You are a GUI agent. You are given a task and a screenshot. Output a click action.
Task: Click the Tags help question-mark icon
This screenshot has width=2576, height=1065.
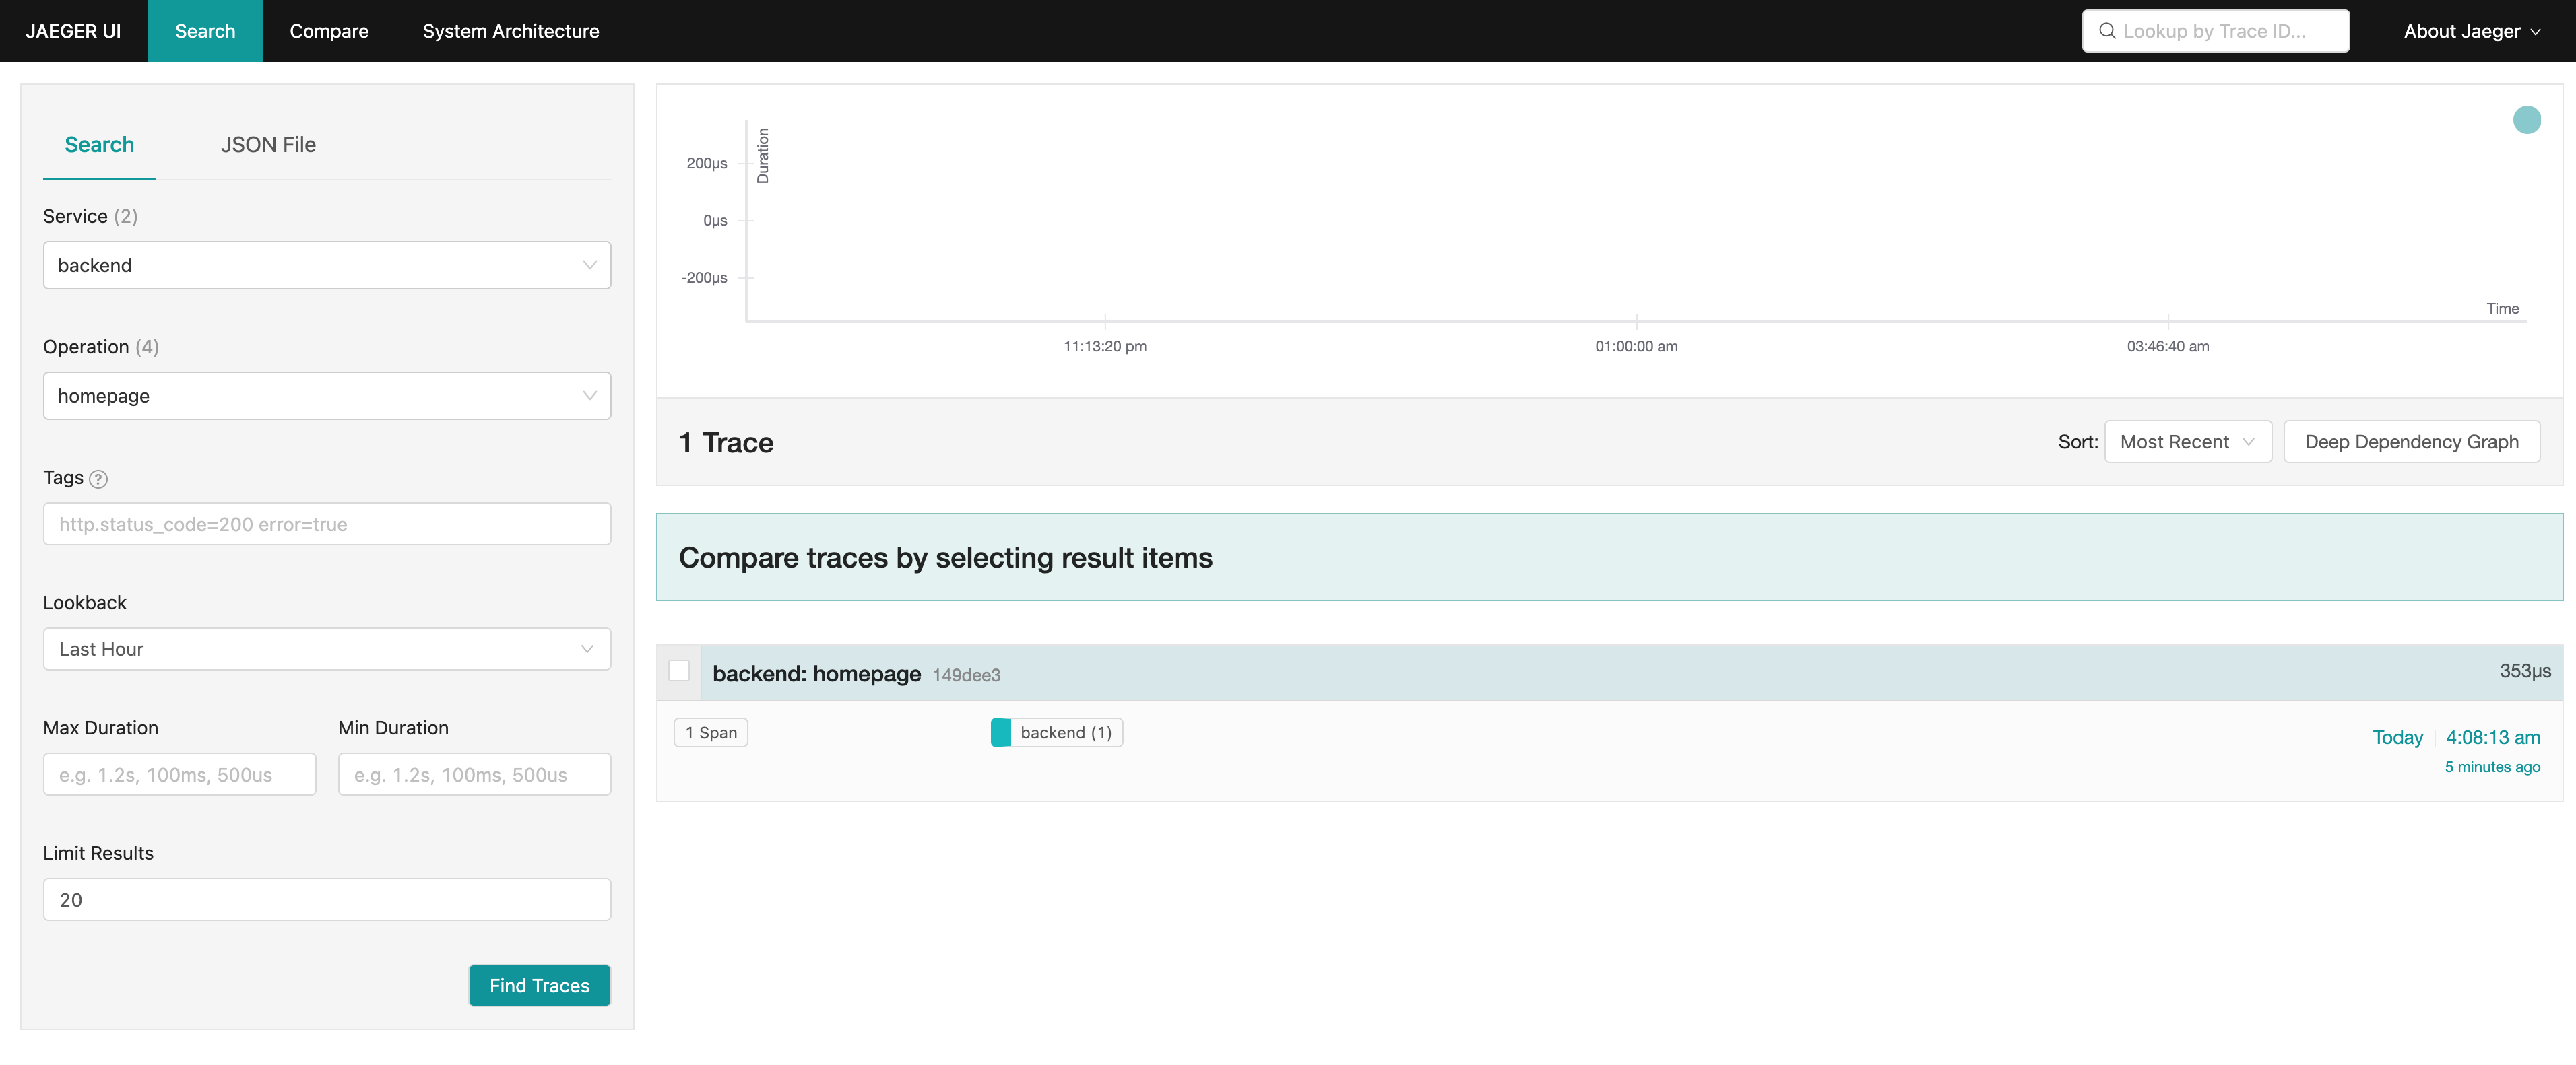coord(98,479)
